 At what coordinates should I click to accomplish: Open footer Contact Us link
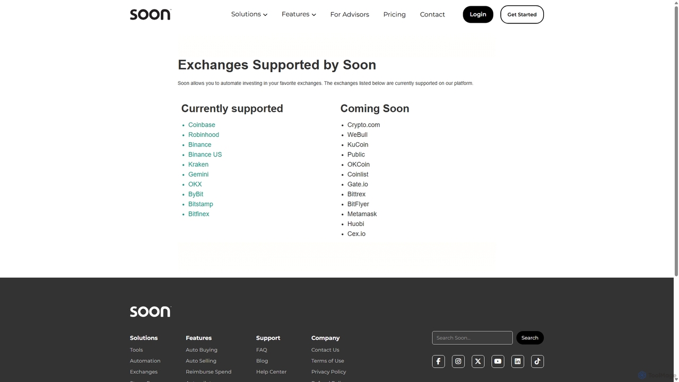pyautogui.click(x=325, y=350)
